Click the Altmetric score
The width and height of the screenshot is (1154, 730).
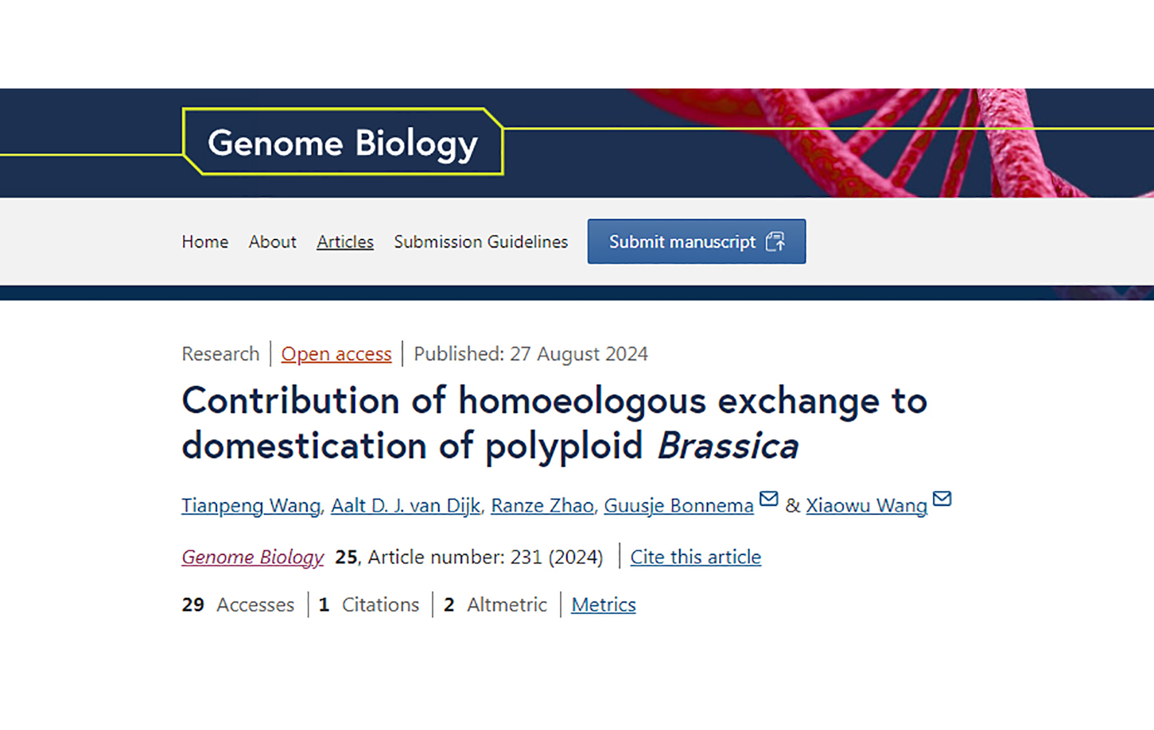(496, 605)
